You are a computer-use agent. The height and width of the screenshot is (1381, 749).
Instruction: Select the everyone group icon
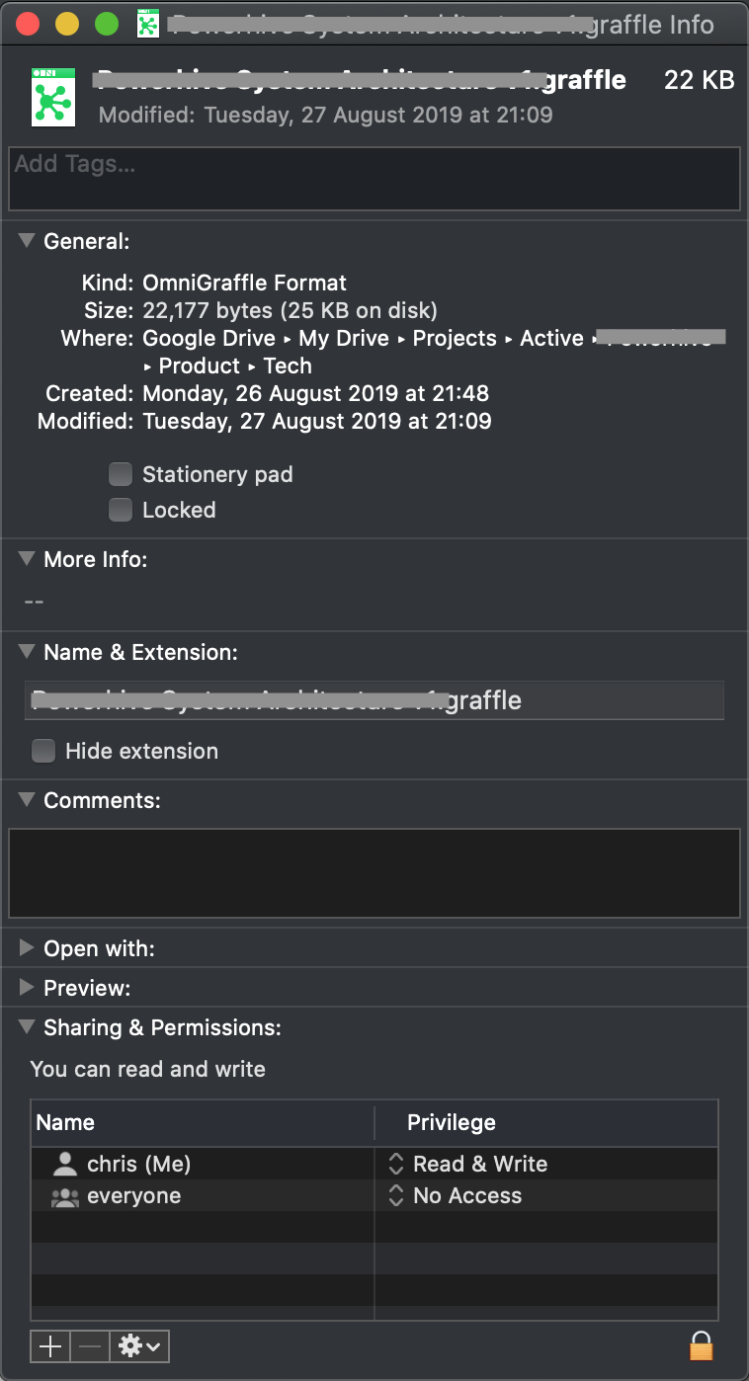coord(65,1196)
